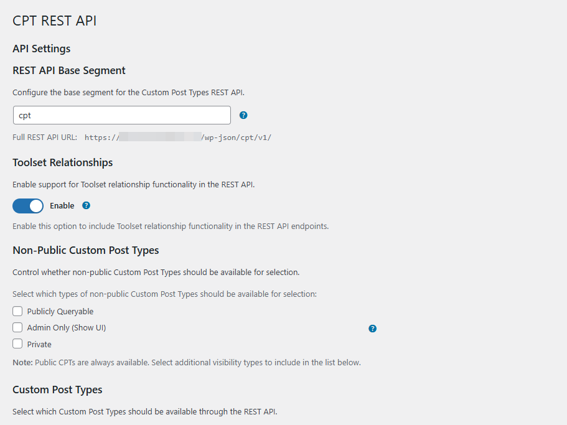The image size is (567, 425).
Task: Focus the REST API base segment input
Action: 121,115
